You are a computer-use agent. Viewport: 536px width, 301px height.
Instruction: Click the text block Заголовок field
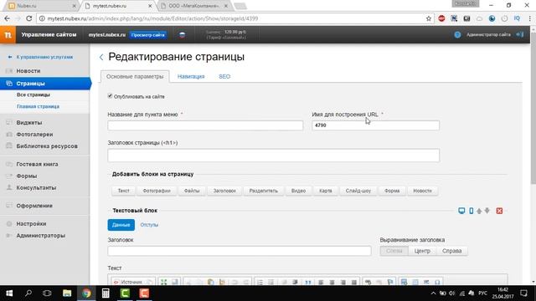click(x=240, y=251)
